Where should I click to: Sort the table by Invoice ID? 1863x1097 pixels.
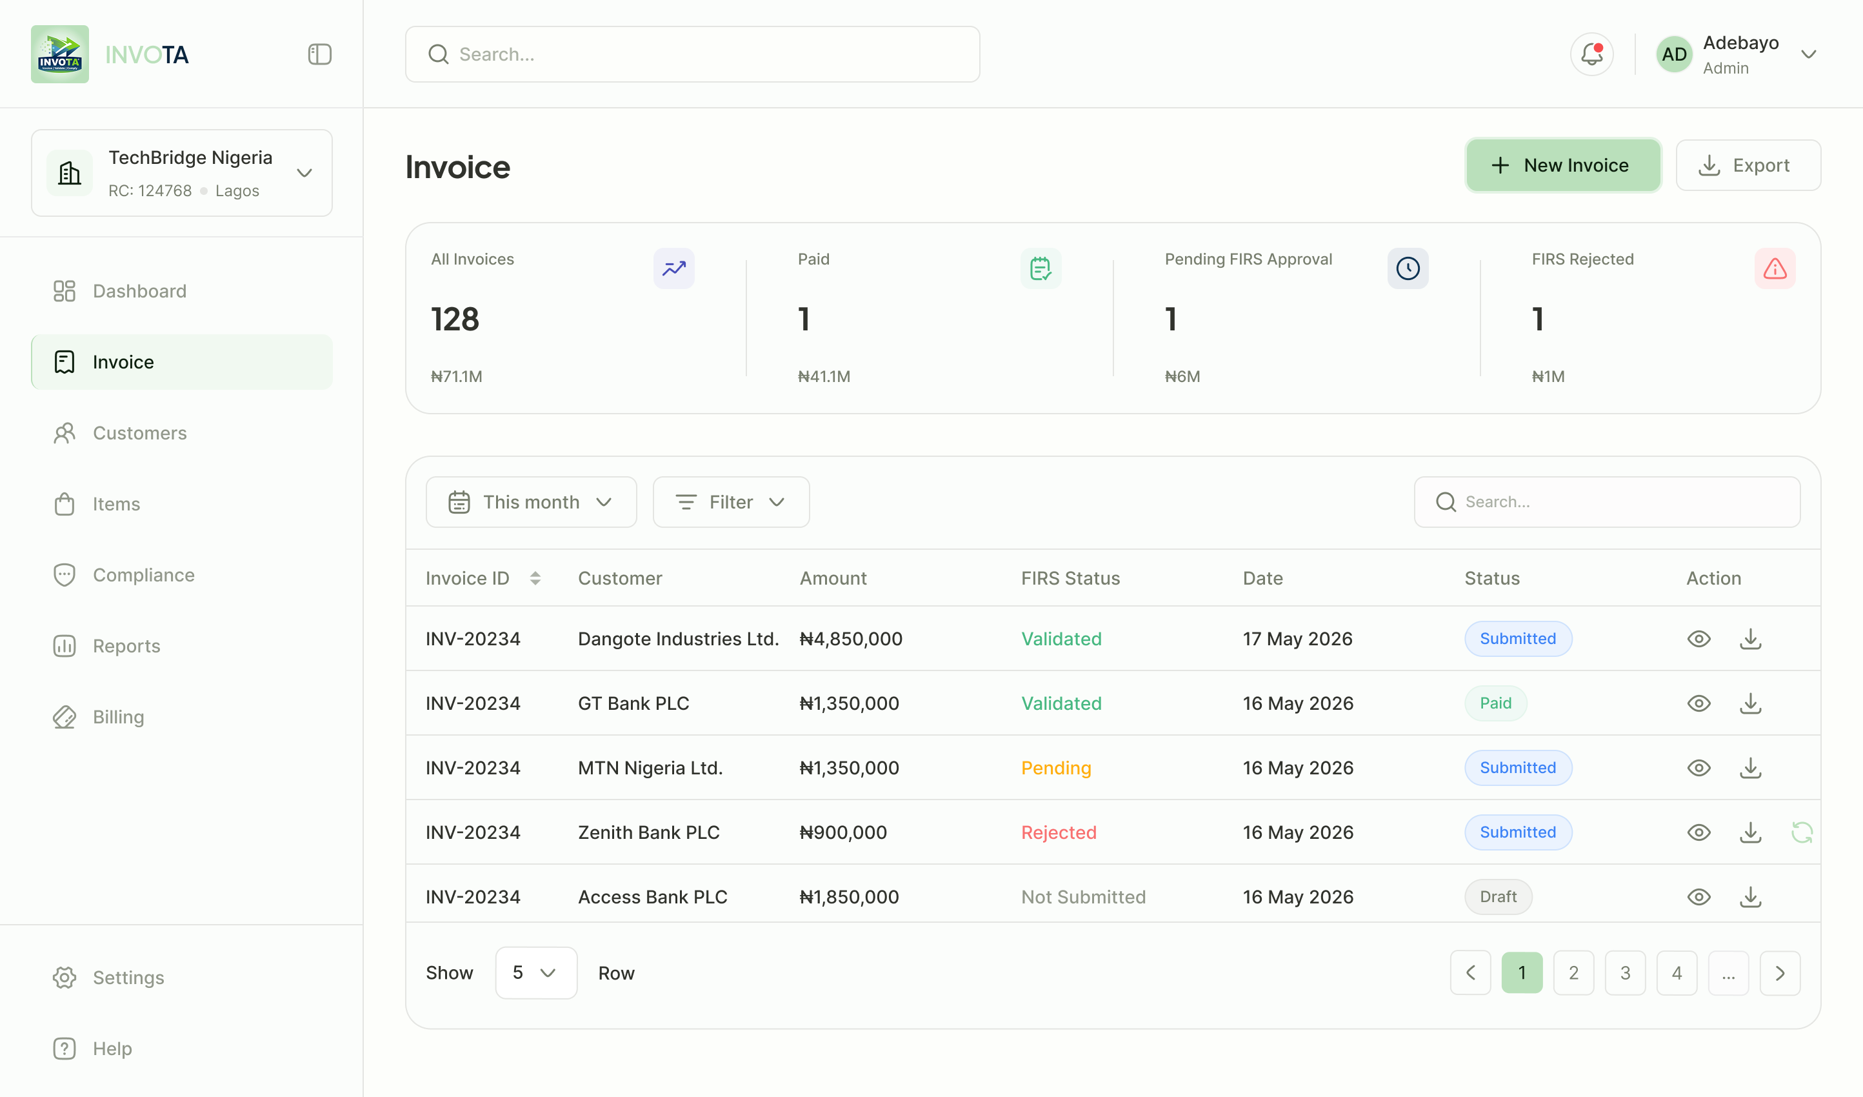[535, 578]
